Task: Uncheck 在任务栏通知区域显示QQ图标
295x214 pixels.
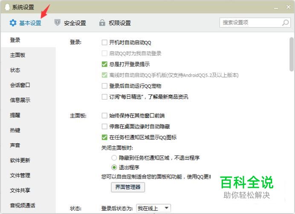Action: (104, 137)
